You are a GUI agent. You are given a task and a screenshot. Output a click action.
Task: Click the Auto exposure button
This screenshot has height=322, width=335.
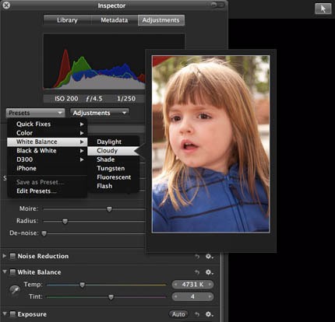coord(178,314)
